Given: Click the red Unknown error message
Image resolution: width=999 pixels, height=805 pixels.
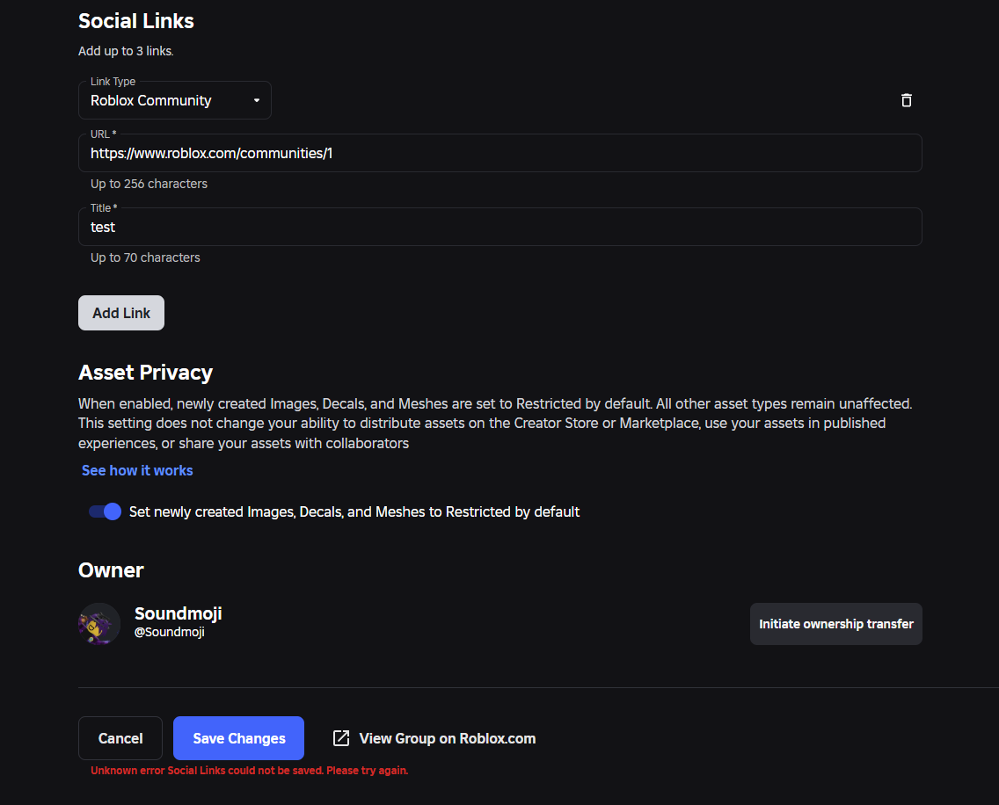Looking at the screenshot, I should (249, 771).
